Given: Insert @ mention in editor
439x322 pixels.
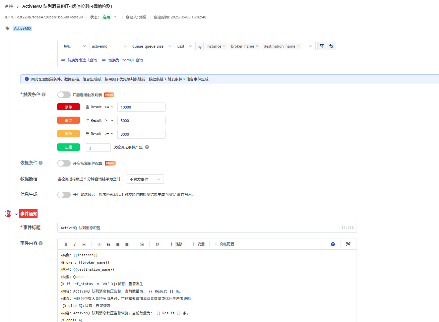Looking at the screenshot, I should [157, 244].
